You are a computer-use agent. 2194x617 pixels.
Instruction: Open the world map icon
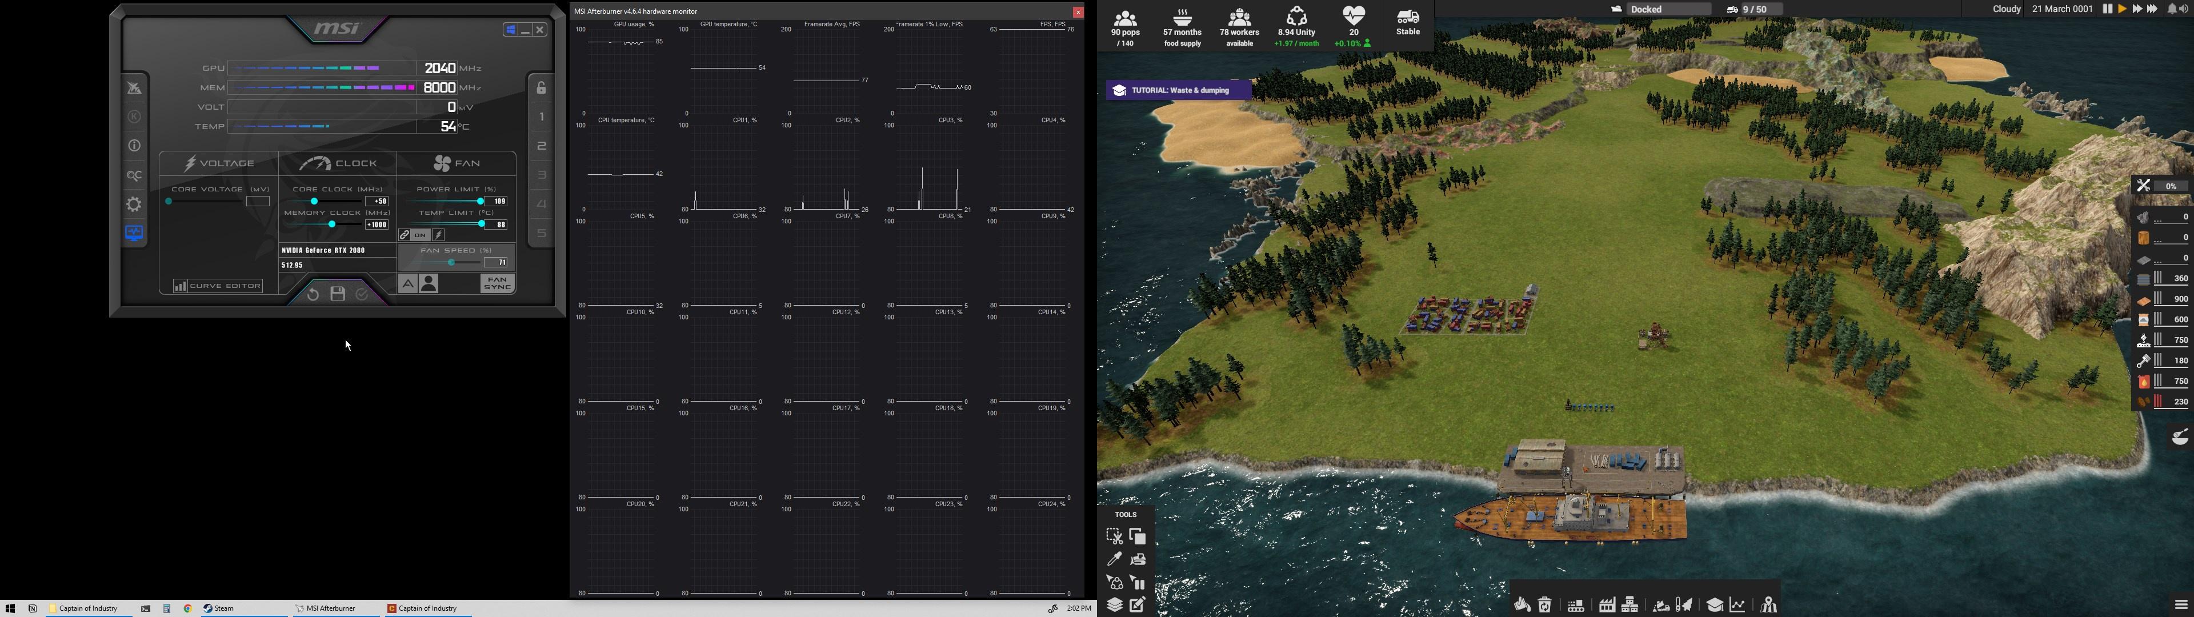[1769, 605]
